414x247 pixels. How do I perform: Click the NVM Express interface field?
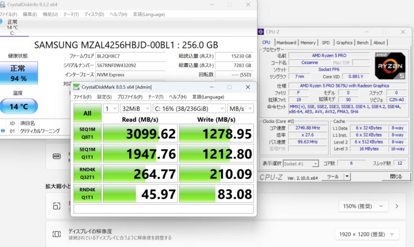click(x=130, y=75)
